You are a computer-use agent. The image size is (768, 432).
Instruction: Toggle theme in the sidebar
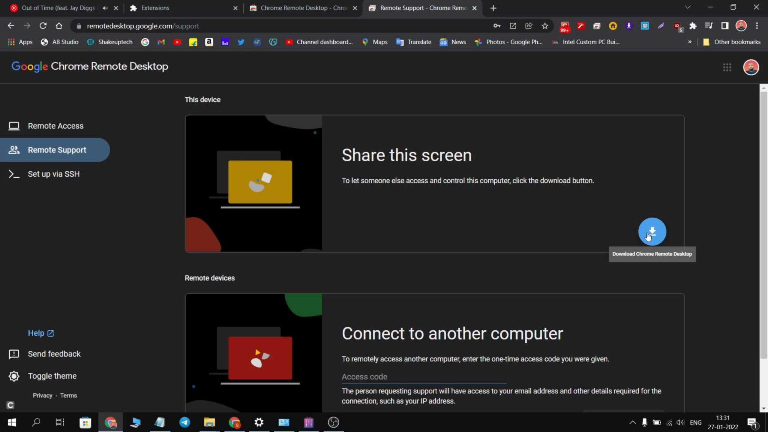[x=52, y=376]
